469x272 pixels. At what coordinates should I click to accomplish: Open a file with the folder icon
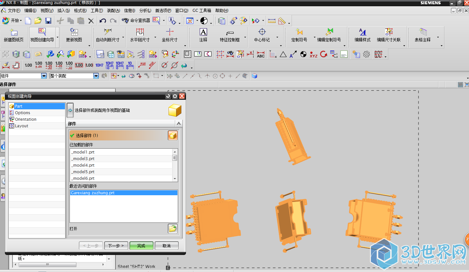[38, 21]
